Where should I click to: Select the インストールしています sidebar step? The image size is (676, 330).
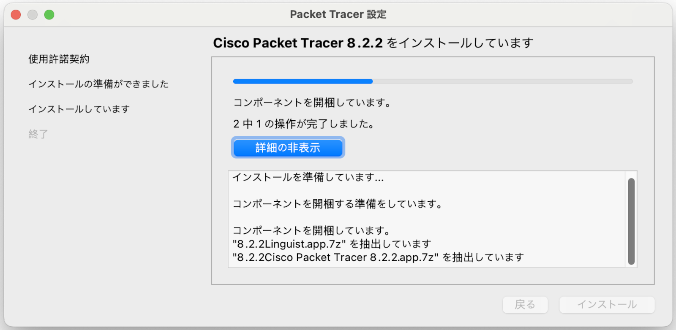79,109
